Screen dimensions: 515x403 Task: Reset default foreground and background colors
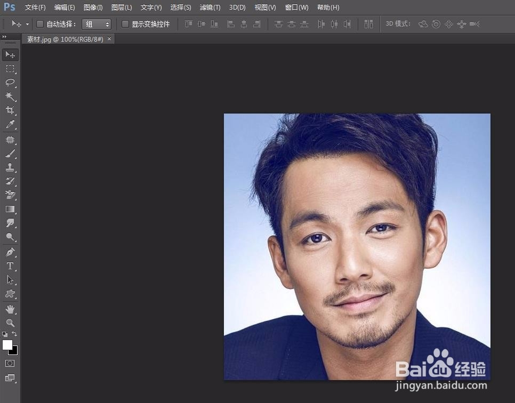(5, 334)
